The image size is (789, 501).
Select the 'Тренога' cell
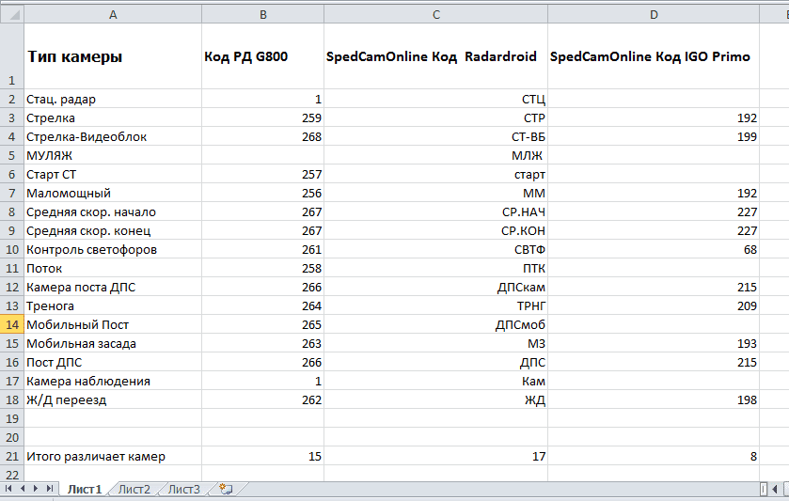(113, 305)
